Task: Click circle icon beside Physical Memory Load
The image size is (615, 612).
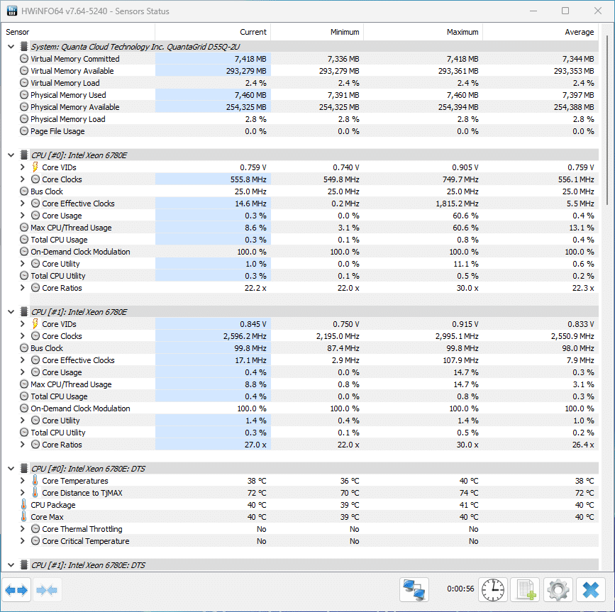Action: point(24,119)
